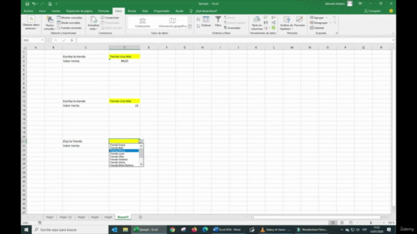
Task: Open the Ayuda tab
Action: coord(179,11)
